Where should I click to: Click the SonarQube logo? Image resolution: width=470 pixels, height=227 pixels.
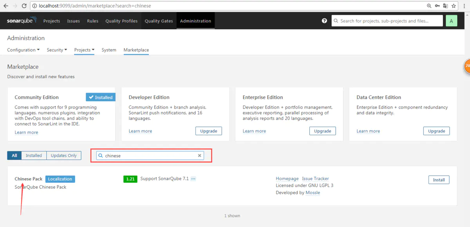pos(22,20)
